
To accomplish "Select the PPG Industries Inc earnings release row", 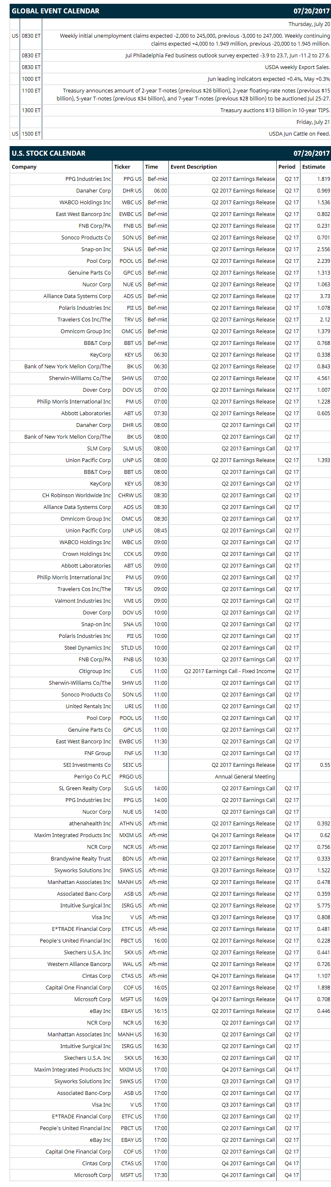I will (170, 179).
